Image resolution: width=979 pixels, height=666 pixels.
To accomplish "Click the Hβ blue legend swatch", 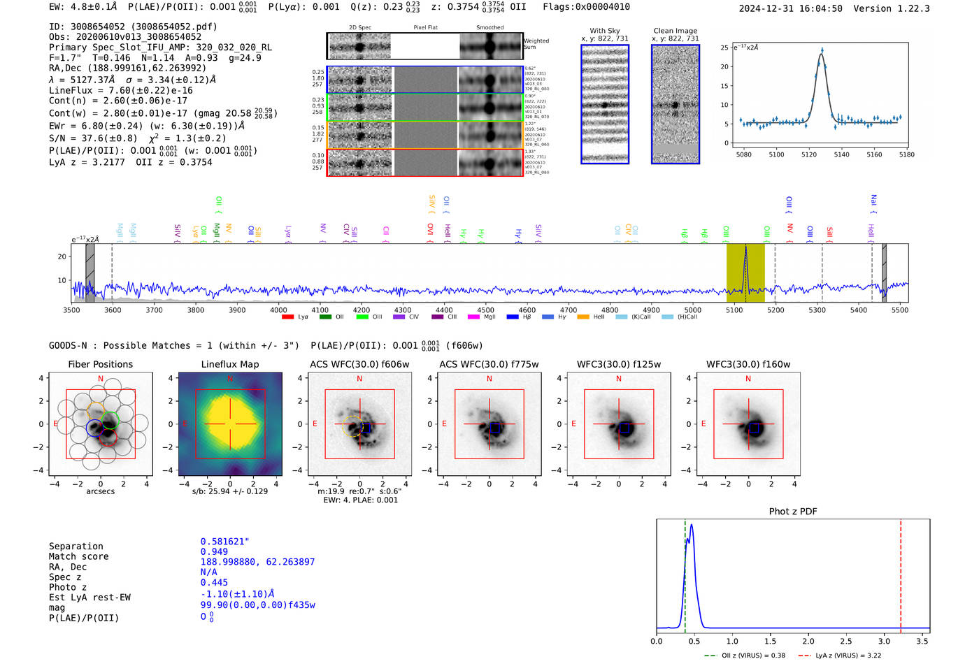I will (513, 317).
